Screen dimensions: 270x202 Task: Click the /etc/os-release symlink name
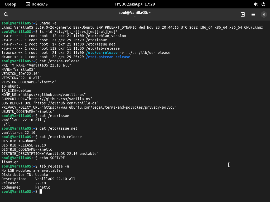click(102, 53)
